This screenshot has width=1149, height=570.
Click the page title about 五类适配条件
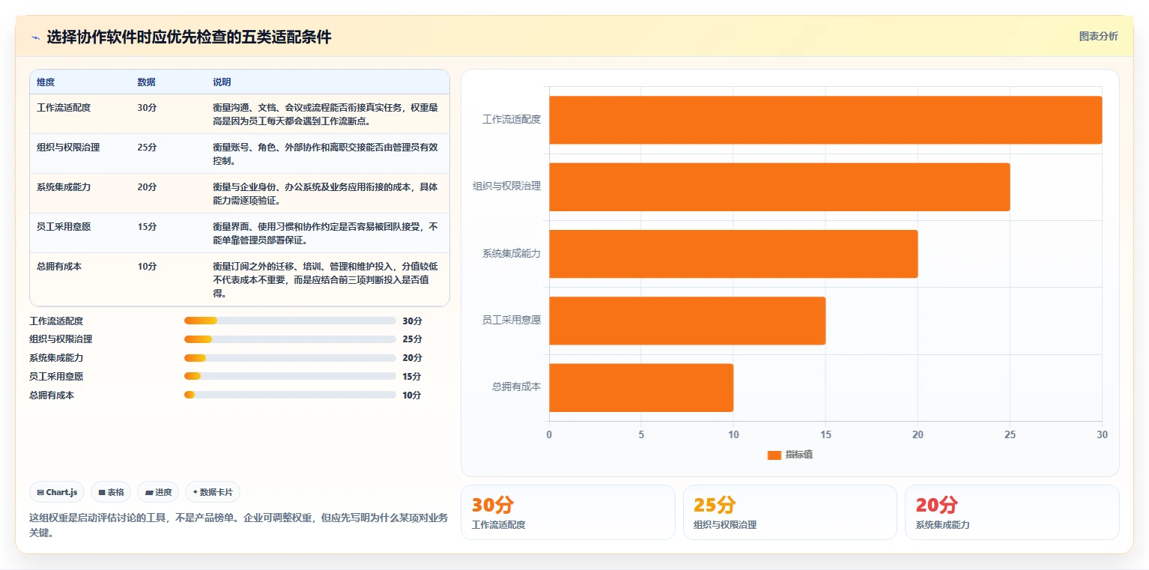(x=189, y=37)
